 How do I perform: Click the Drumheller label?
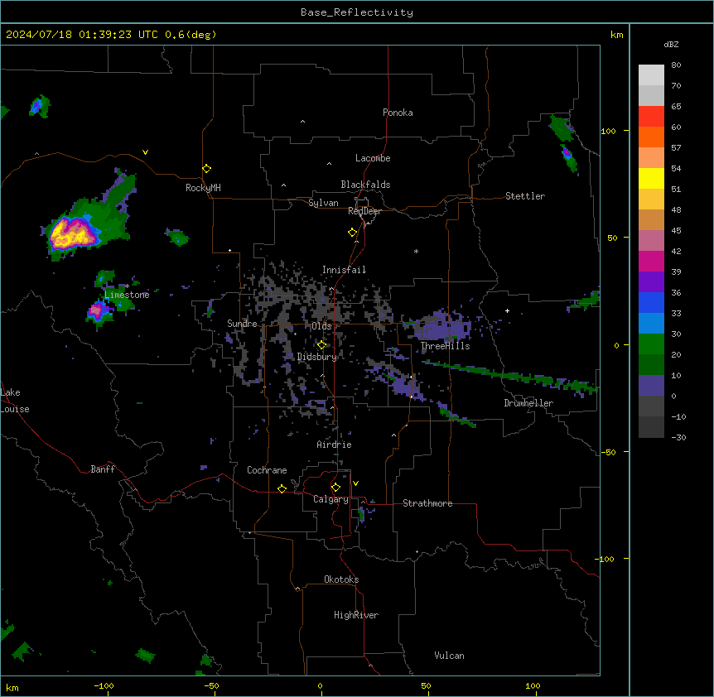click(528, 403)
